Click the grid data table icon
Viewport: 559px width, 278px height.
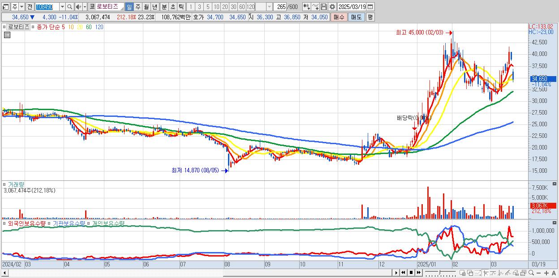pos(7,35)
